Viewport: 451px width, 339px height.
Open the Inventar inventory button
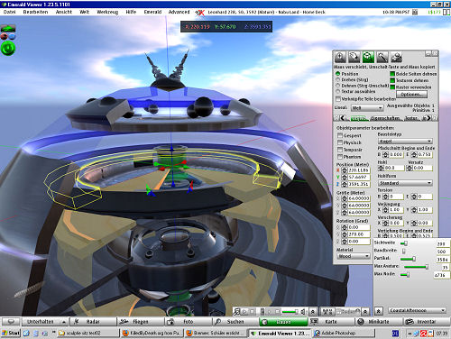click(426, 322)
